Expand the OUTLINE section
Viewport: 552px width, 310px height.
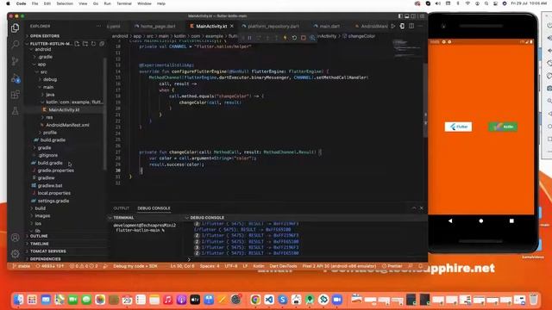click(39, 236)
